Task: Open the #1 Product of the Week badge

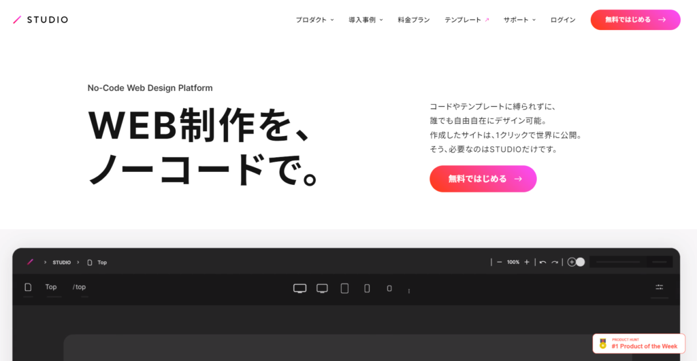Action: pyautogui.click(x=638, y=344)
